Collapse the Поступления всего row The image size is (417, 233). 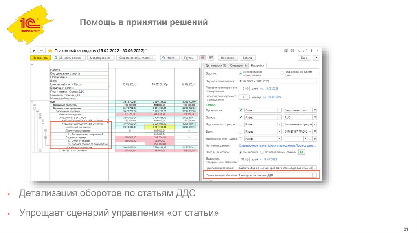click(x=46, y=131)
